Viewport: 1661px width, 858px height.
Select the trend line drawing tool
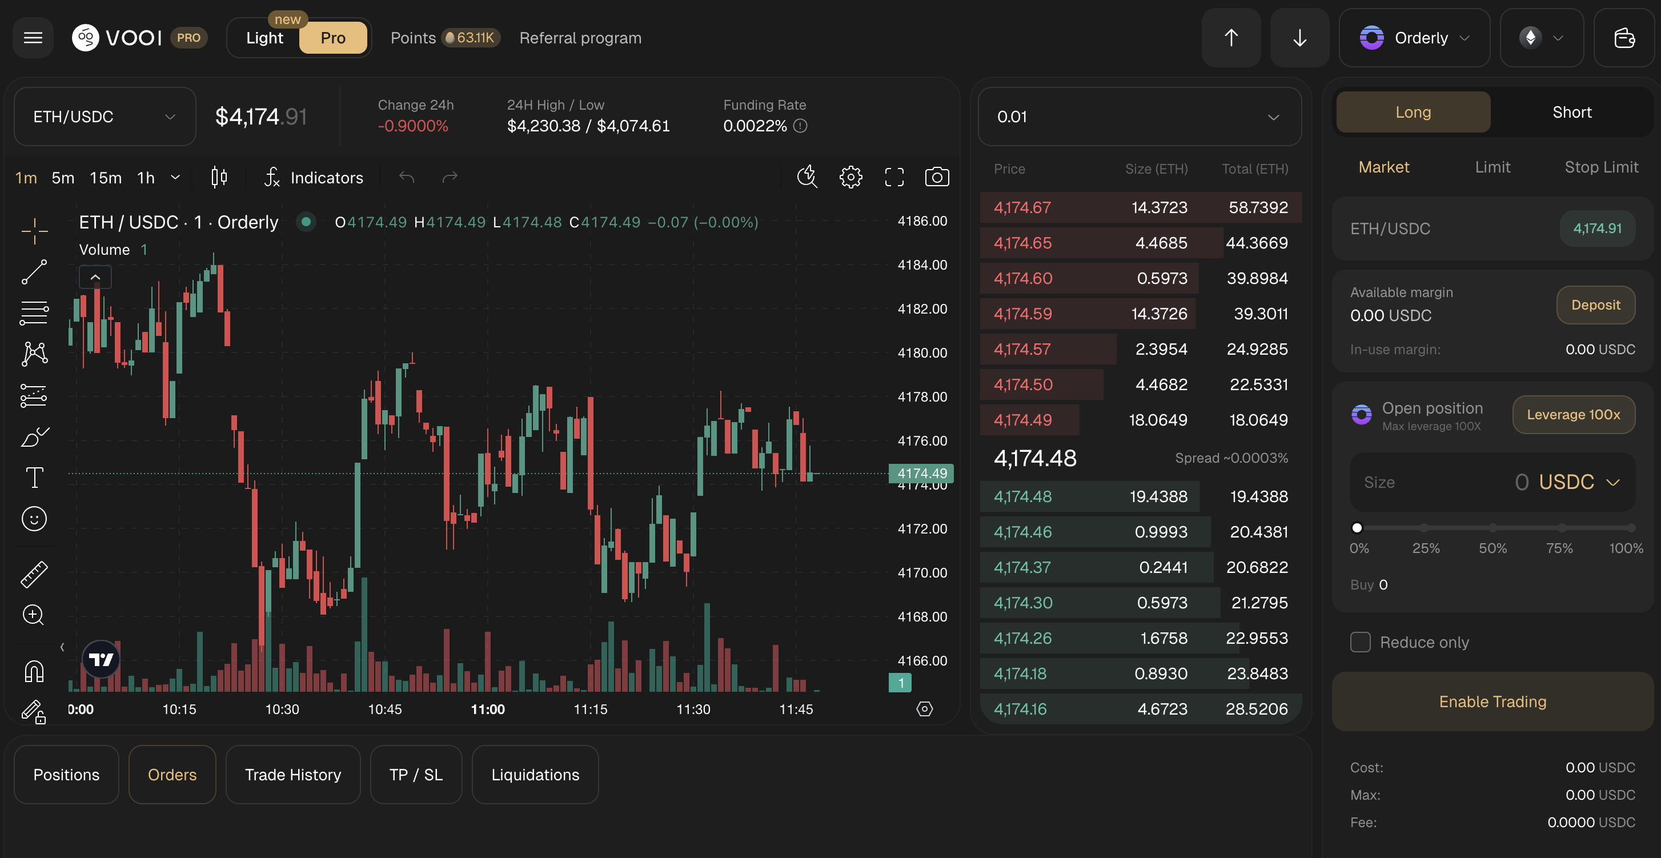point(34,272)
